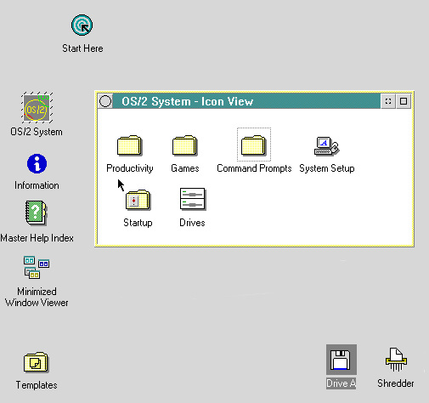Select the Productivity folder
This screenshot has height=403, width=429.
click(x=129, y=145)
